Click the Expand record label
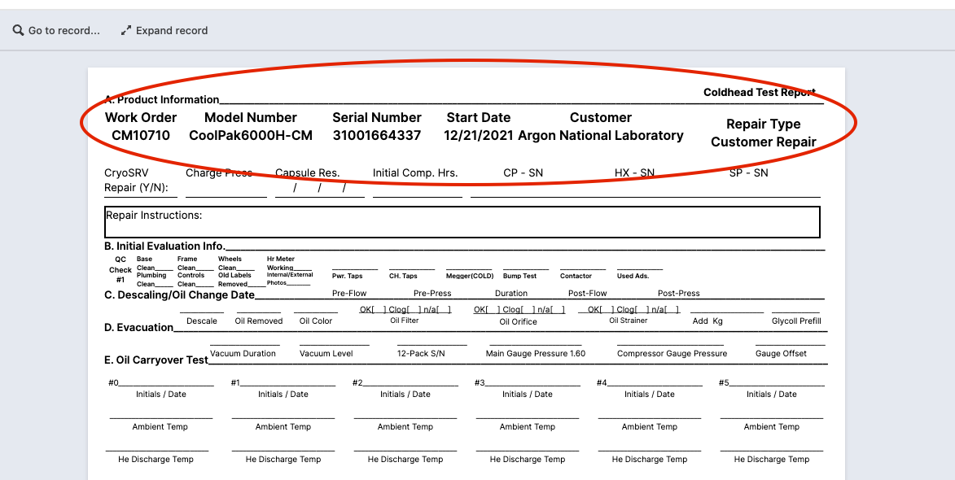Screen dimensions: 955x480 coord(172,30)
